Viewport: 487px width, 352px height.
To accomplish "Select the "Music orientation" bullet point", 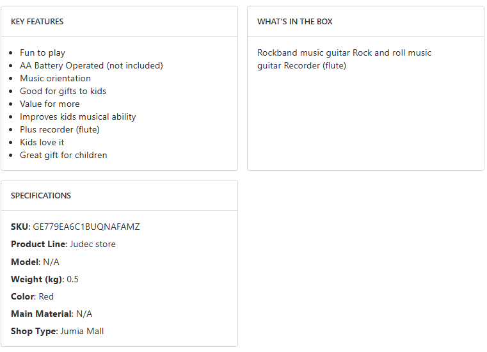I will pos(55,78).
